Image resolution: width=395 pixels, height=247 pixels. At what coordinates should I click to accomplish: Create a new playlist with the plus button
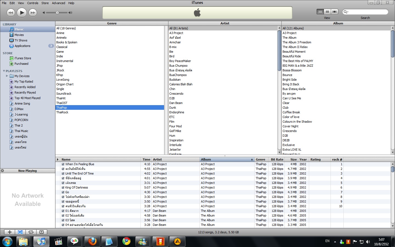tap(10, 232)
